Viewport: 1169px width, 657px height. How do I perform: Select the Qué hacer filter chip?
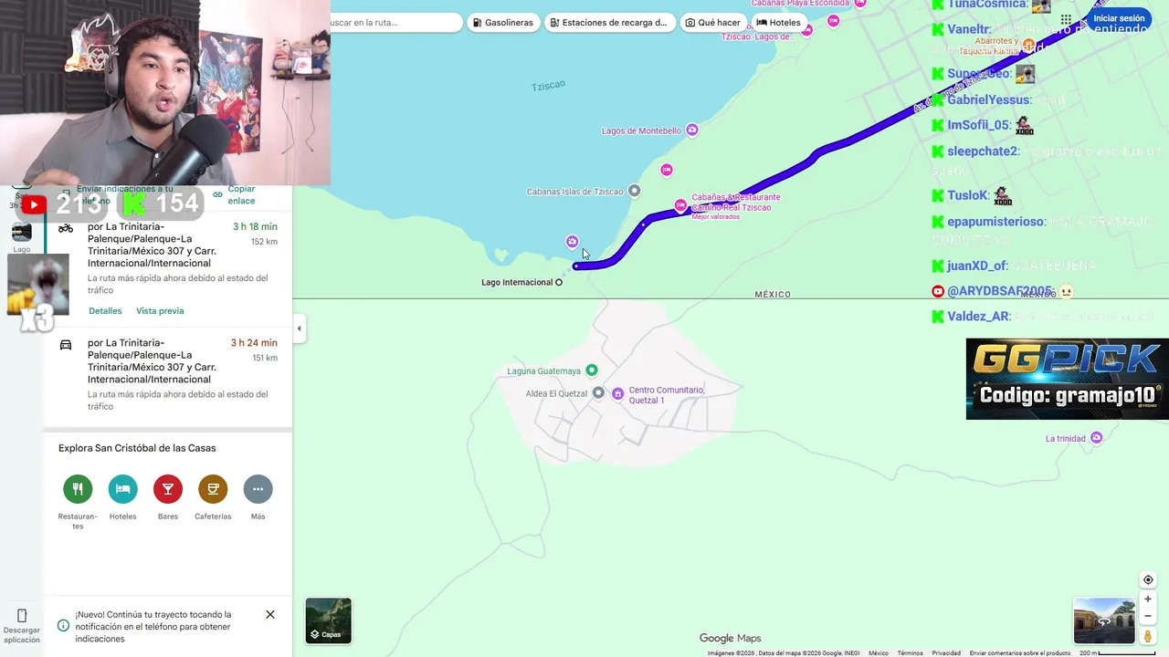click(713, 22)
